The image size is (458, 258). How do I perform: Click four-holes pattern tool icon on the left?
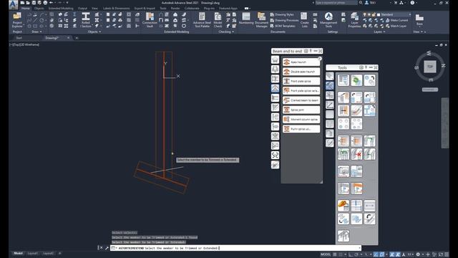click(343, 124)
